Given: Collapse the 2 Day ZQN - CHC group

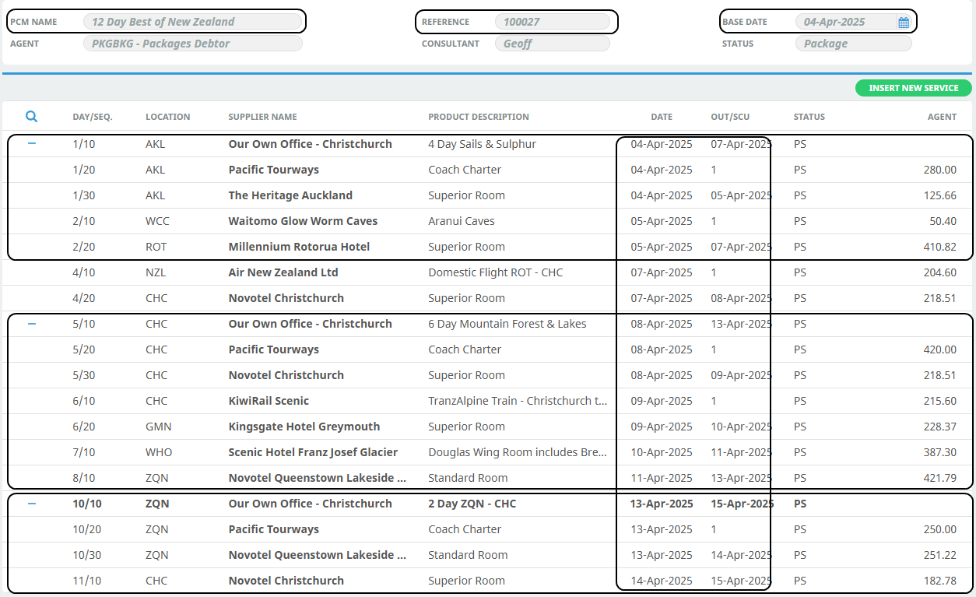Looking at the screenshot, I should 32,504.
